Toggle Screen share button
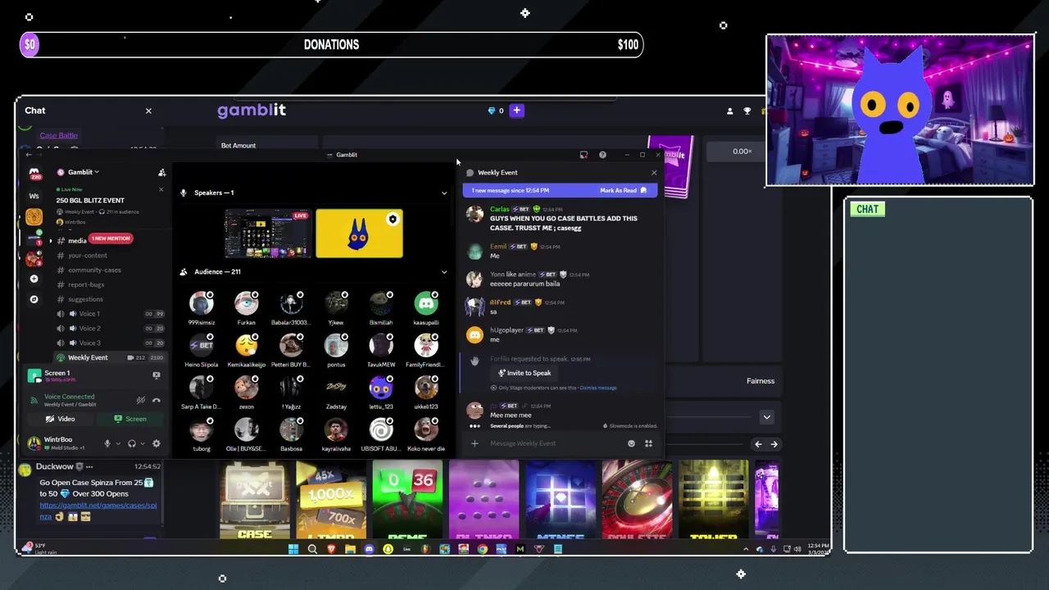The image size is (1049, 590). [x=129, y=419]
